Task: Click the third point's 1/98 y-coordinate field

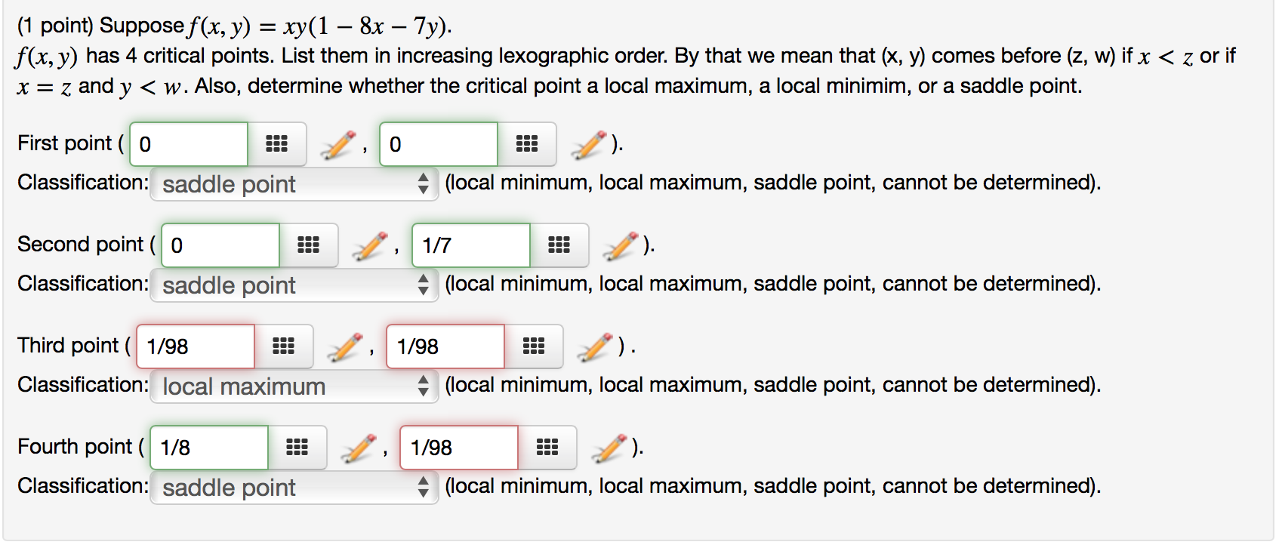Action: click(444, 346)
